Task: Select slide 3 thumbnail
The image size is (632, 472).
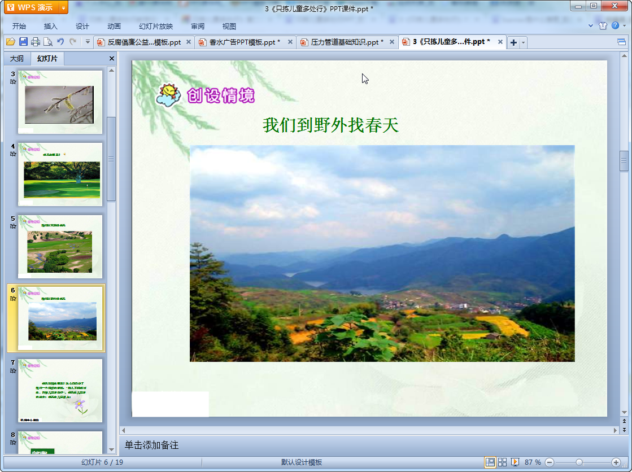Action: (x=60, y=102)
